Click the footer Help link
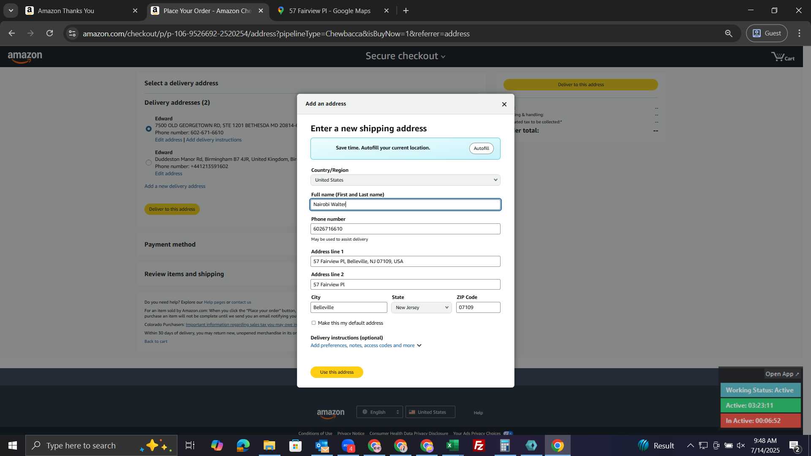Screen dimensions: 811x456 [x=478, y=413]
